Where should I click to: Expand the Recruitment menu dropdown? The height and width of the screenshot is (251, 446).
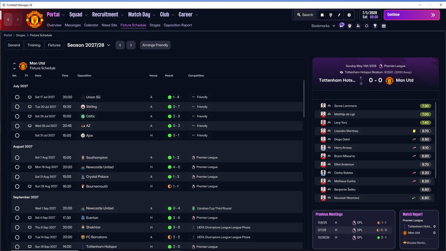(x=122, y=15)
